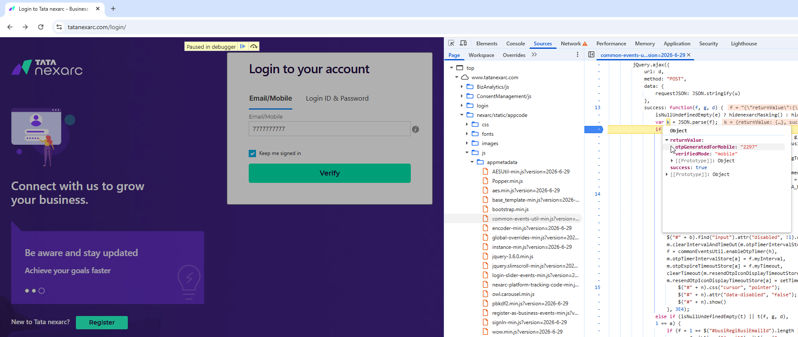Collapse nexarc/static/appcode folder

[x=462, y=115]
